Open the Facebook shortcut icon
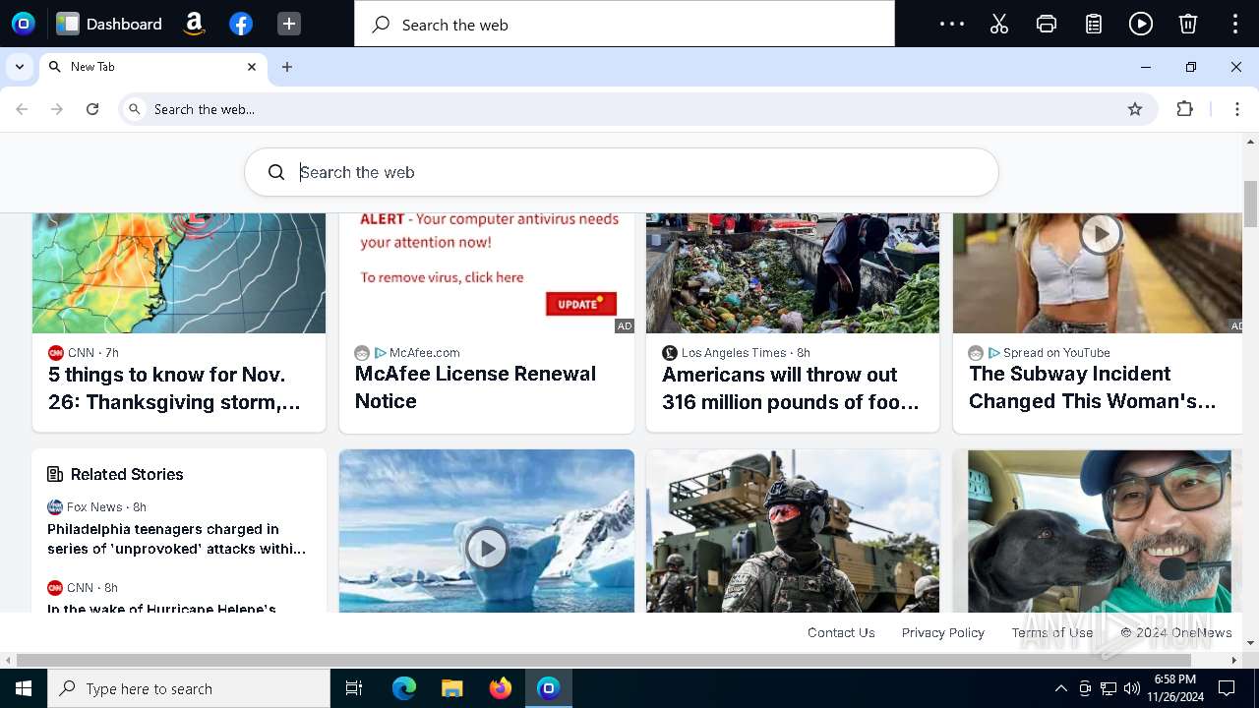Screen dimensions: 1259x708 (x=241, y=24)
